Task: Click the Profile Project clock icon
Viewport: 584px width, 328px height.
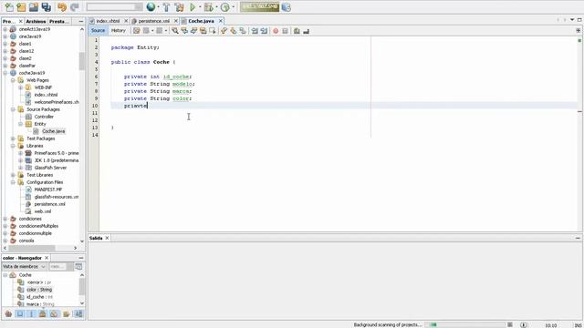Action: [x=225, y=7]
